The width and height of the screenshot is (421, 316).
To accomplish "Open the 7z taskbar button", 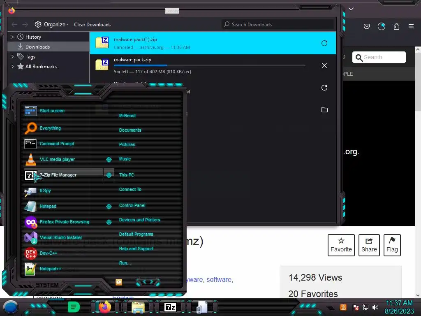I will (x=170, y=307).
